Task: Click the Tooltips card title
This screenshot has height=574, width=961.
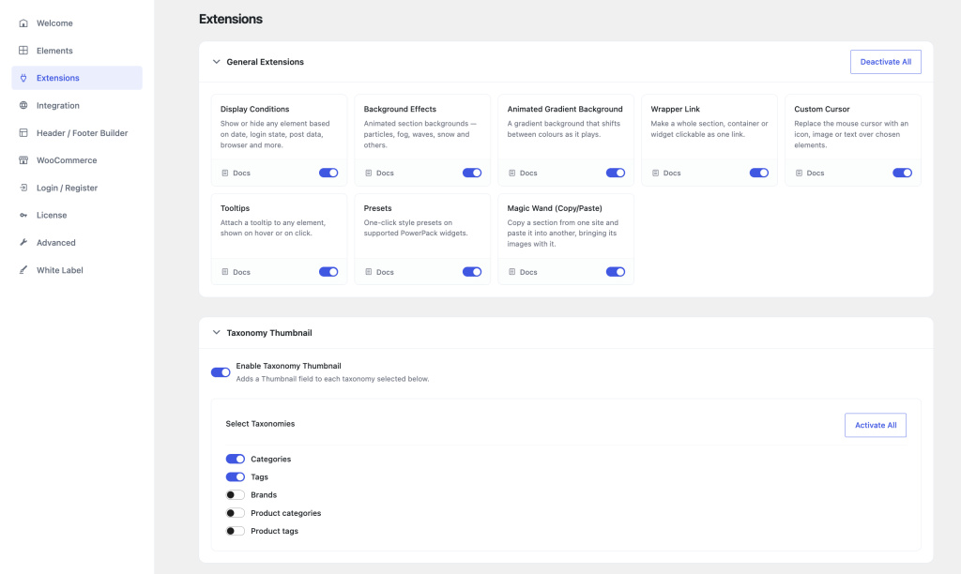Action: pyautogui.click(x=236, y=208)
